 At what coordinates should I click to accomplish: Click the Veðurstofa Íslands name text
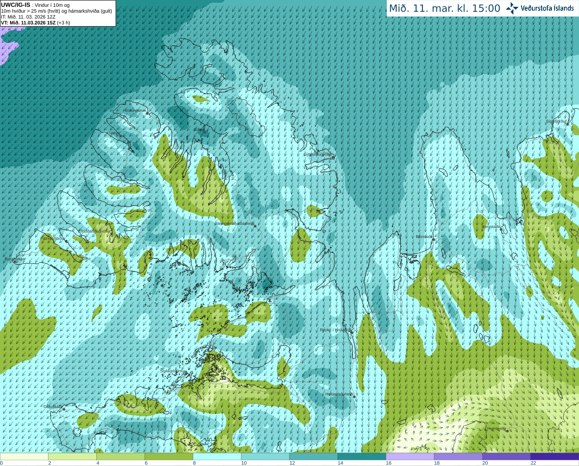click(x=547, y=8)
